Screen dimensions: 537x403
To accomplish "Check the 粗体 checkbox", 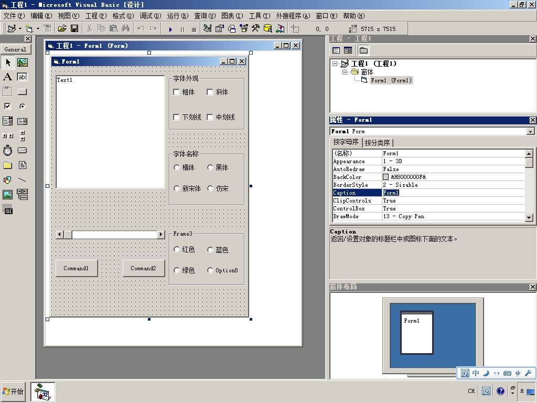I will click(176, 92).
